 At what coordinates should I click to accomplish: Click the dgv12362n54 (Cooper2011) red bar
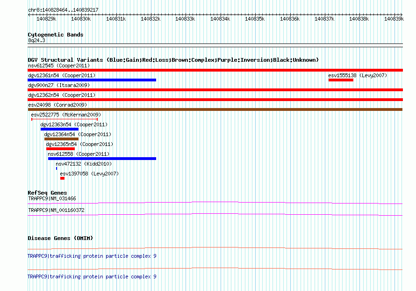click(x=215, y=100)
